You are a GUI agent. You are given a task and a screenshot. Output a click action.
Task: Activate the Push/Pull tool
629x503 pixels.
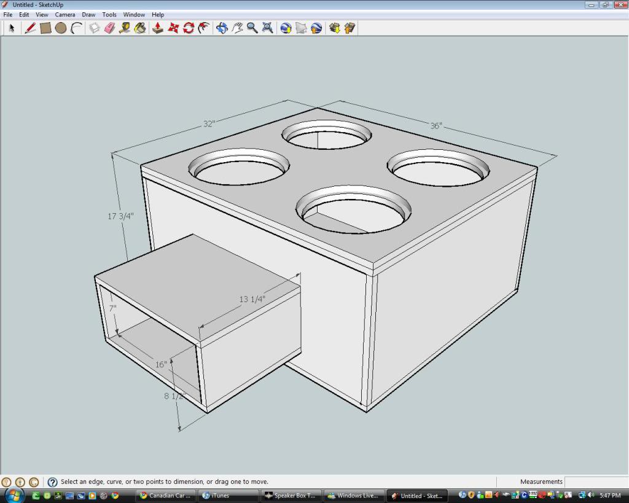158,28
